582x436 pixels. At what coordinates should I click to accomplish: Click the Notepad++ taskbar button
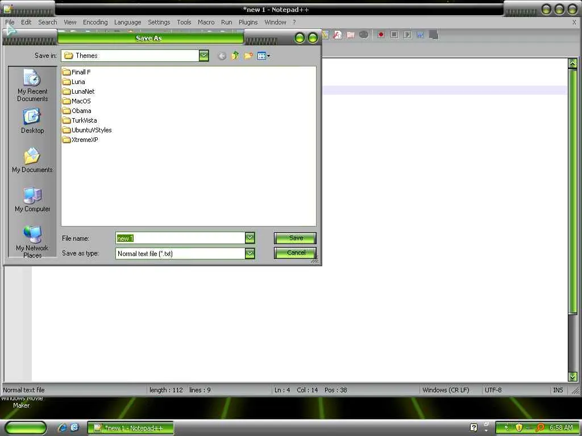tap(131, 428)
